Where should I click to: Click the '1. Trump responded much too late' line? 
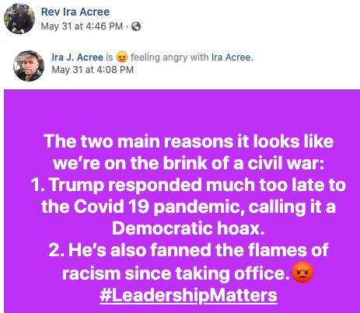(188, 185)
